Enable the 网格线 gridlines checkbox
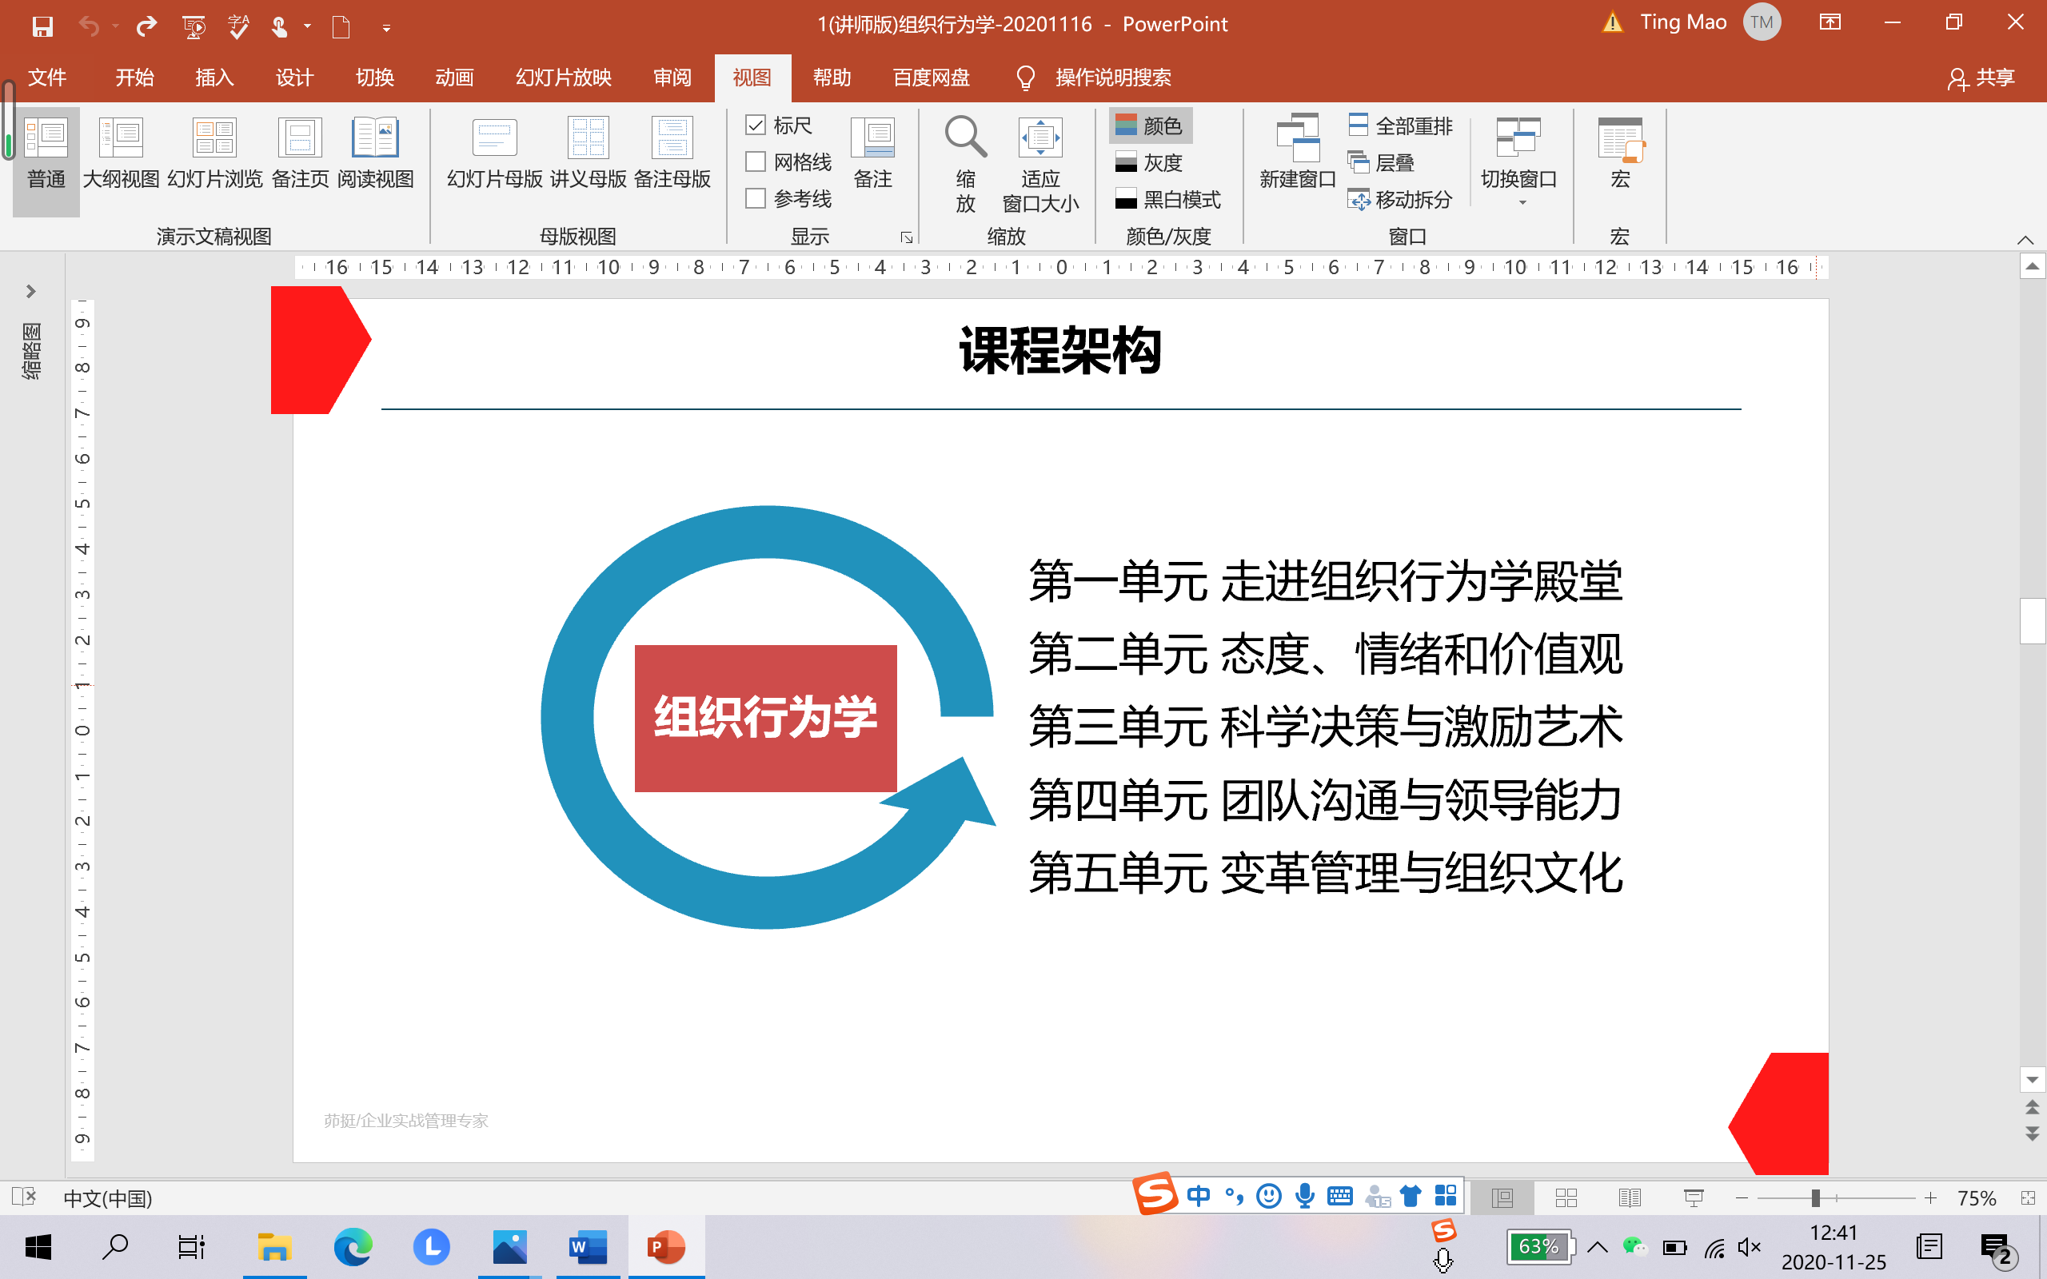The image size is (2047, 1279). coord(756,161)
